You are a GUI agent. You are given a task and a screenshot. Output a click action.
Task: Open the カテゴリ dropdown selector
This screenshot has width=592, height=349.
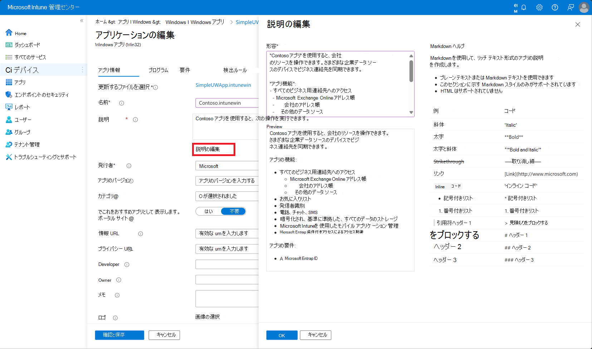click(x=227, y=196)
